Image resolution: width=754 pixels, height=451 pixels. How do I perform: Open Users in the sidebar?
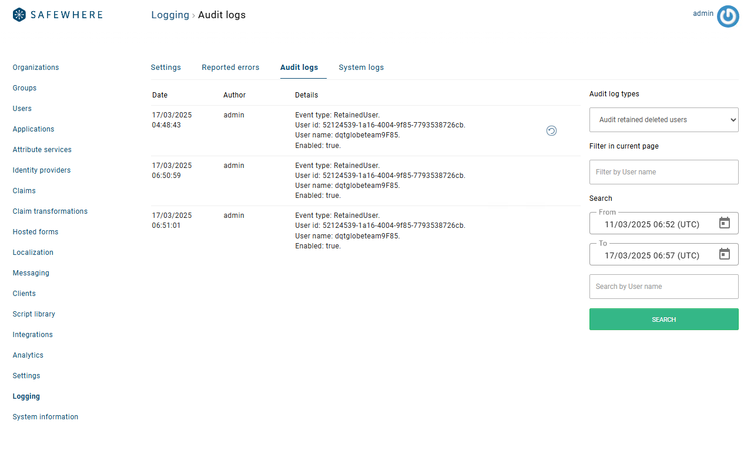click(22, 109)
